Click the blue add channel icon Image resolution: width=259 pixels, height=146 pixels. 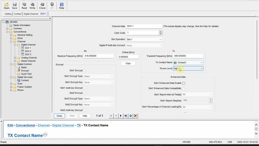[131, 116]
